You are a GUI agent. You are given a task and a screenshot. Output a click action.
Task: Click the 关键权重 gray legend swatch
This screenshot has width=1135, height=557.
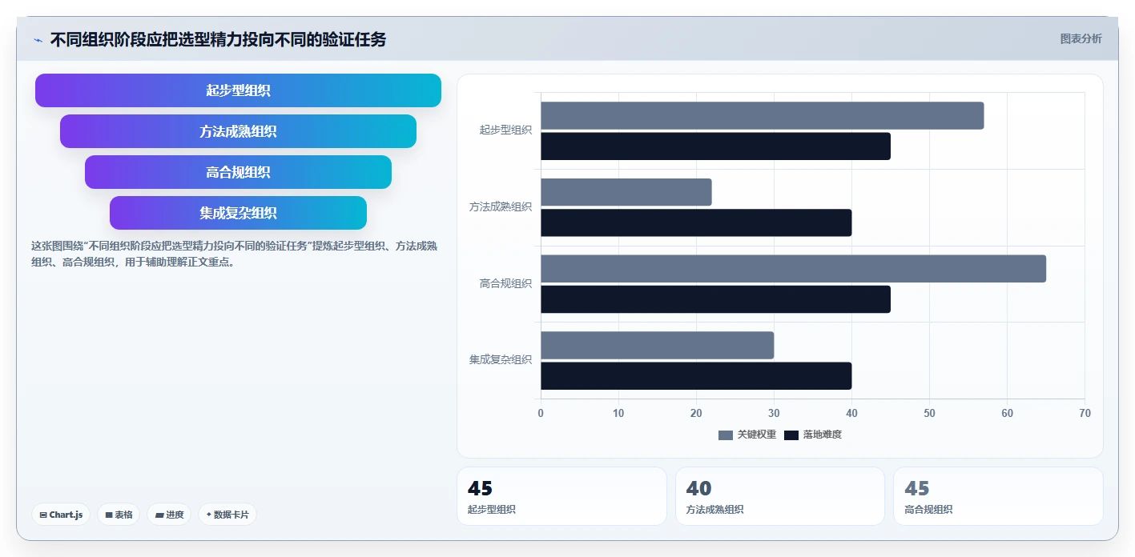click(726, 435)
